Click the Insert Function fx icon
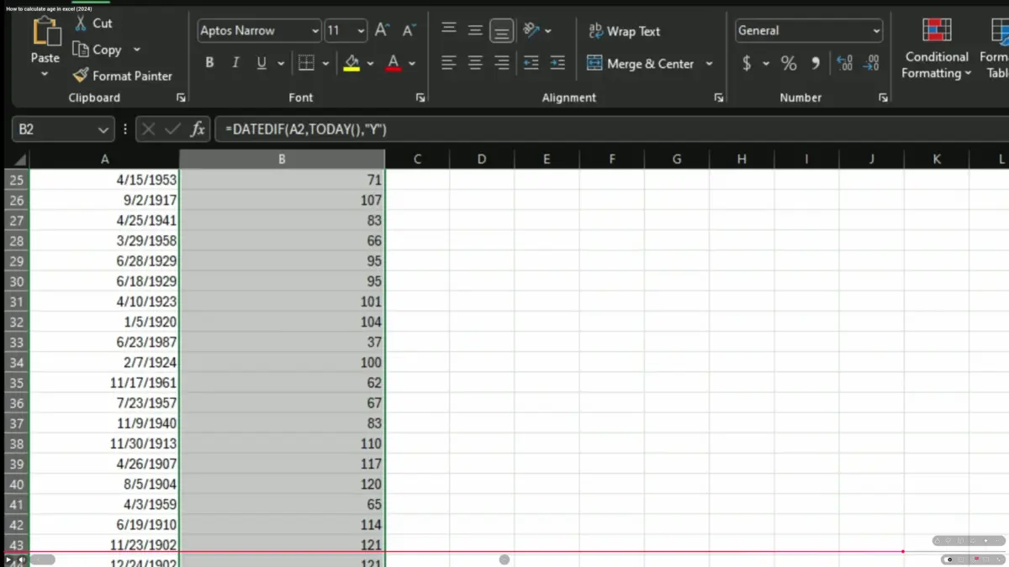Viewport: 1009px width, 567px height. [198, 129]
